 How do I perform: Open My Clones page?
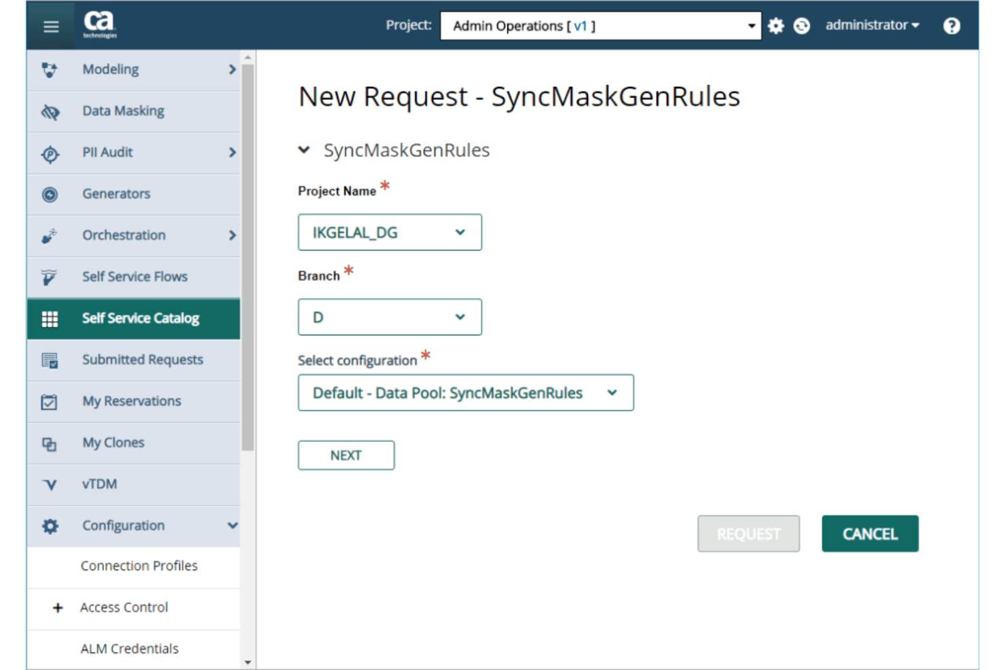(134, 443)
